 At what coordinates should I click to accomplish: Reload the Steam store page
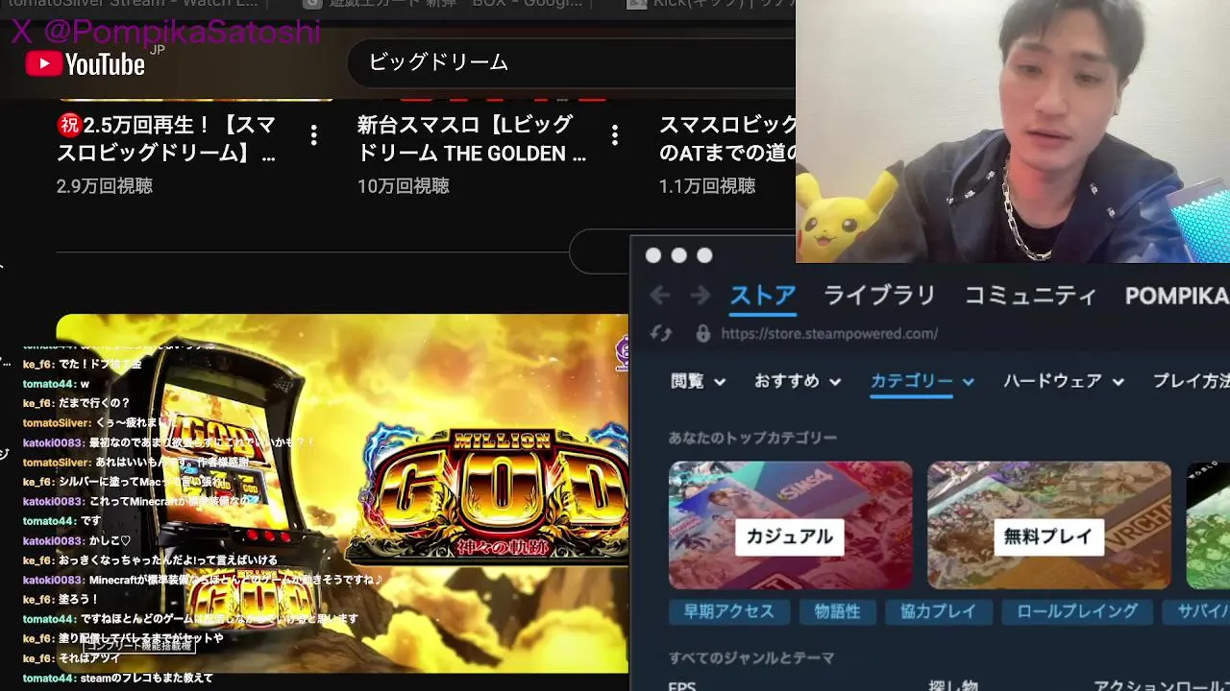click(x=660, y=333)
